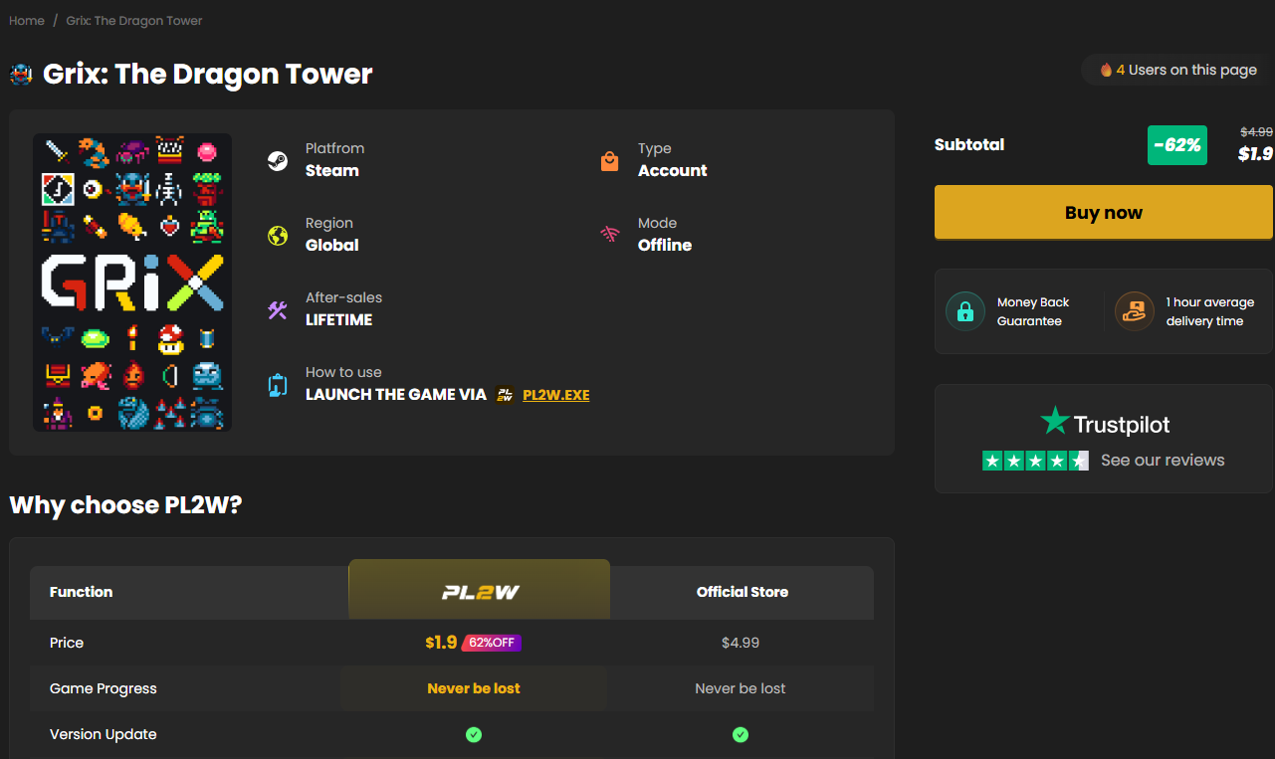Click the Account type value
This screenshot has width=1275, height=759.
click(x=673, y=170)
